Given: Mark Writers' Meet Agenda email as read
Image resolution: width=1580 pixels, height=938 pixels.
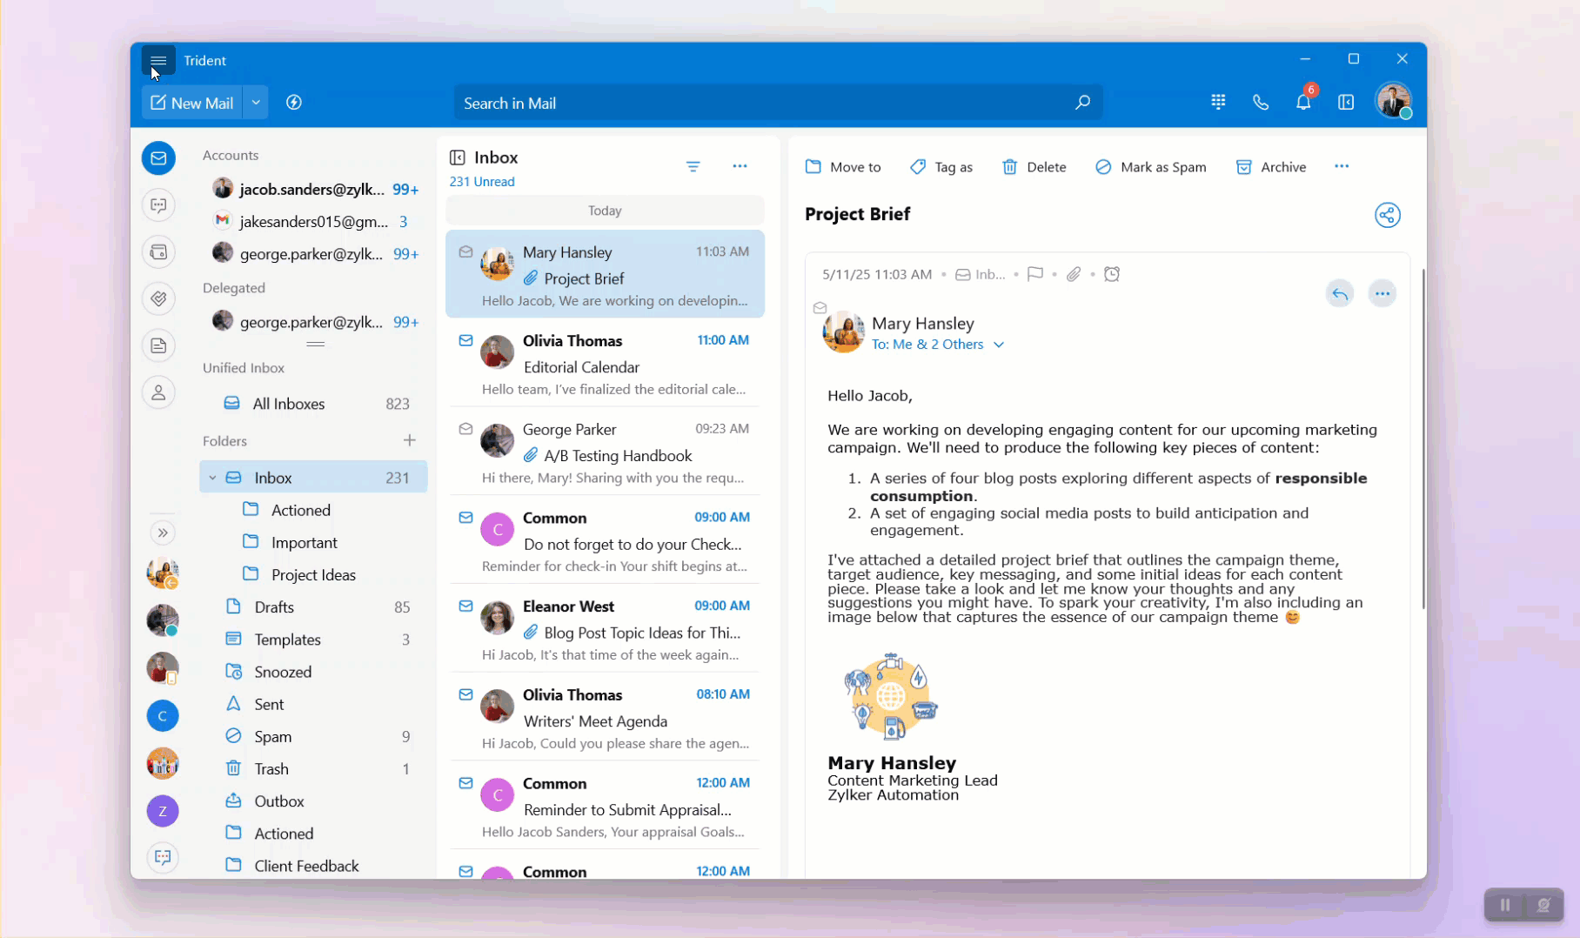Looking at the screenshot, I should coord(465,695).
